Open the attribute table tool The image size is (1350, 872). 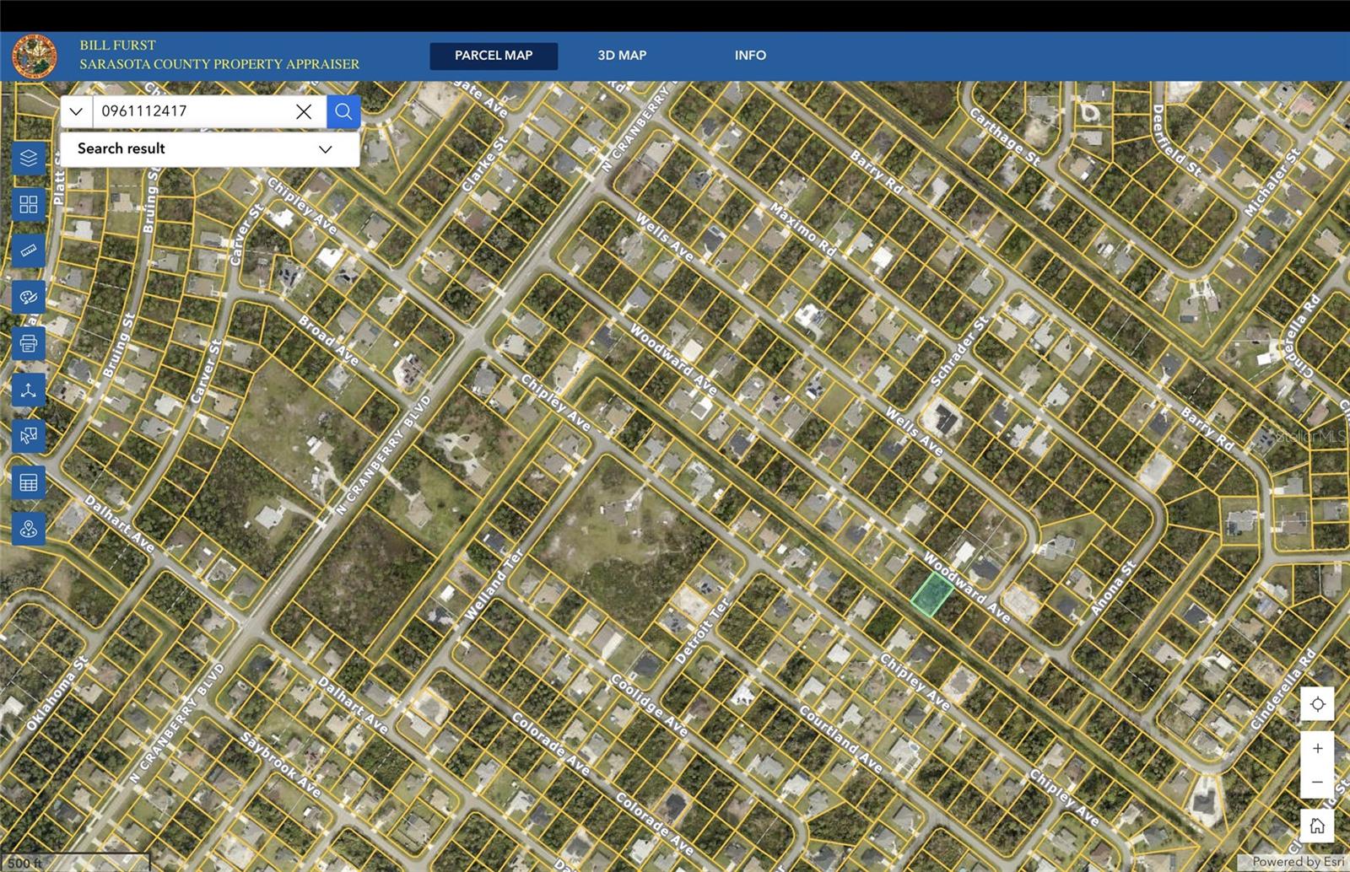click(x=29, y=482)
